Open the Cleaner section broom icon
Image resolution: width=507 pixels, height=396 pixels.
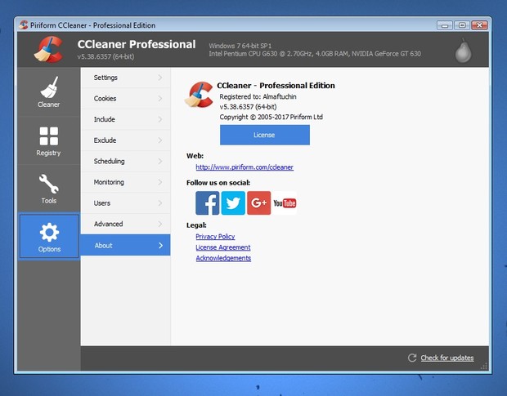49,87
